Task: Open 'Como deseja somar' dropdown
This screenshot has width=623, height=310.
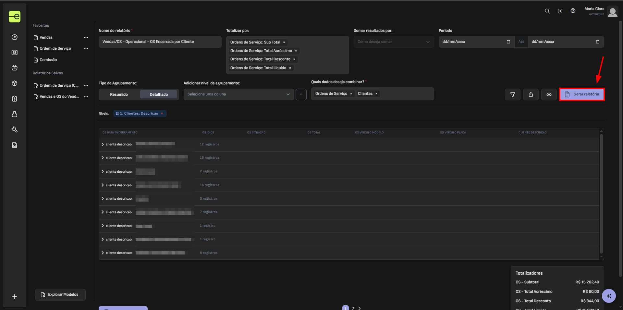Action: pyautogui.click(x=393, y=42)
